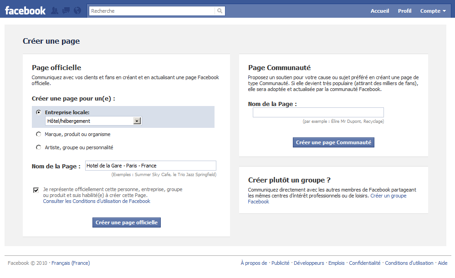Screen dimensions: 455x278
Task: Click the Créer plutôt un groupe heading
Action: point(289,180)
